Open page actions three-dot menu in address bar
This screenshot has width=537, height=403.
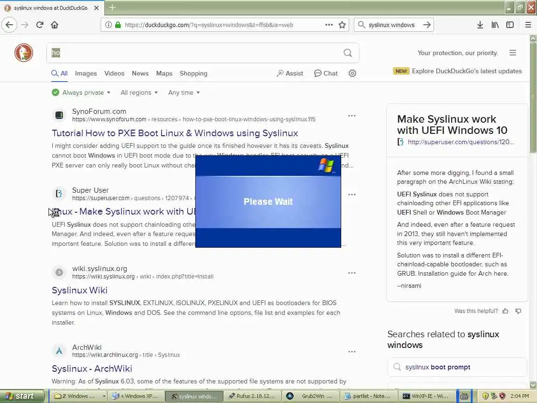[x=329, y=25]
